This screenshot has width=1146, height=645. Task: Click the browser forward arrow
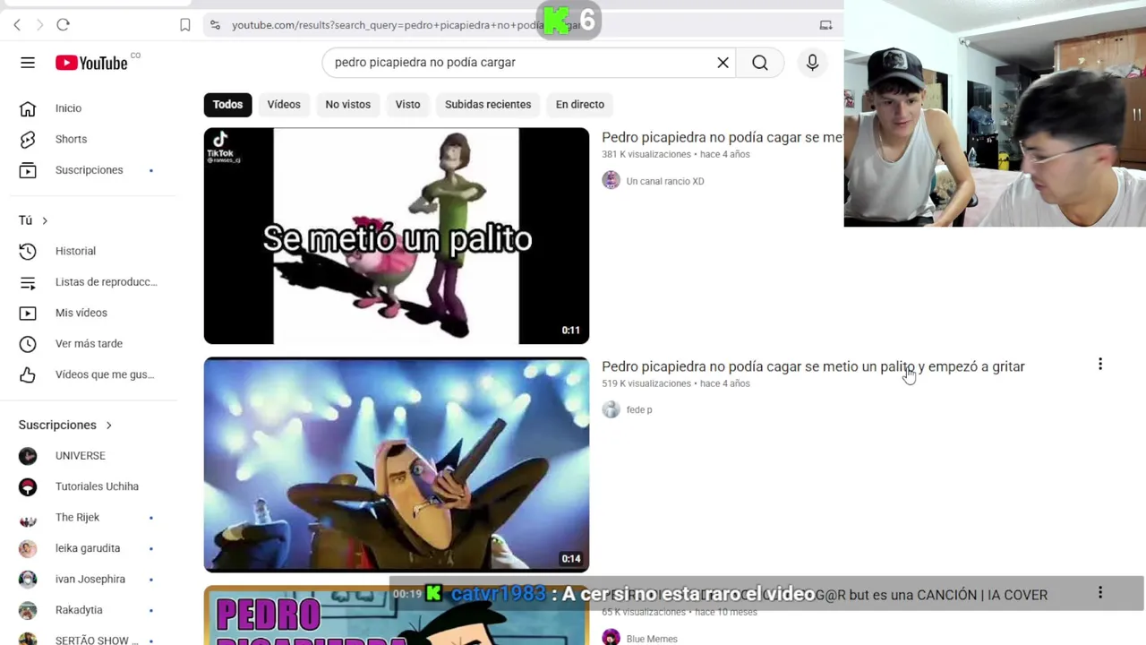pyautogui.click(x=39, y=25)
